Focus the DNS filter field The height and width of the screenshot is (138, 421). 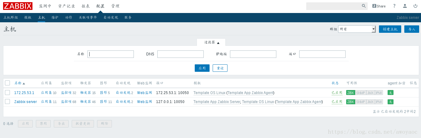(x=181, y=54)
